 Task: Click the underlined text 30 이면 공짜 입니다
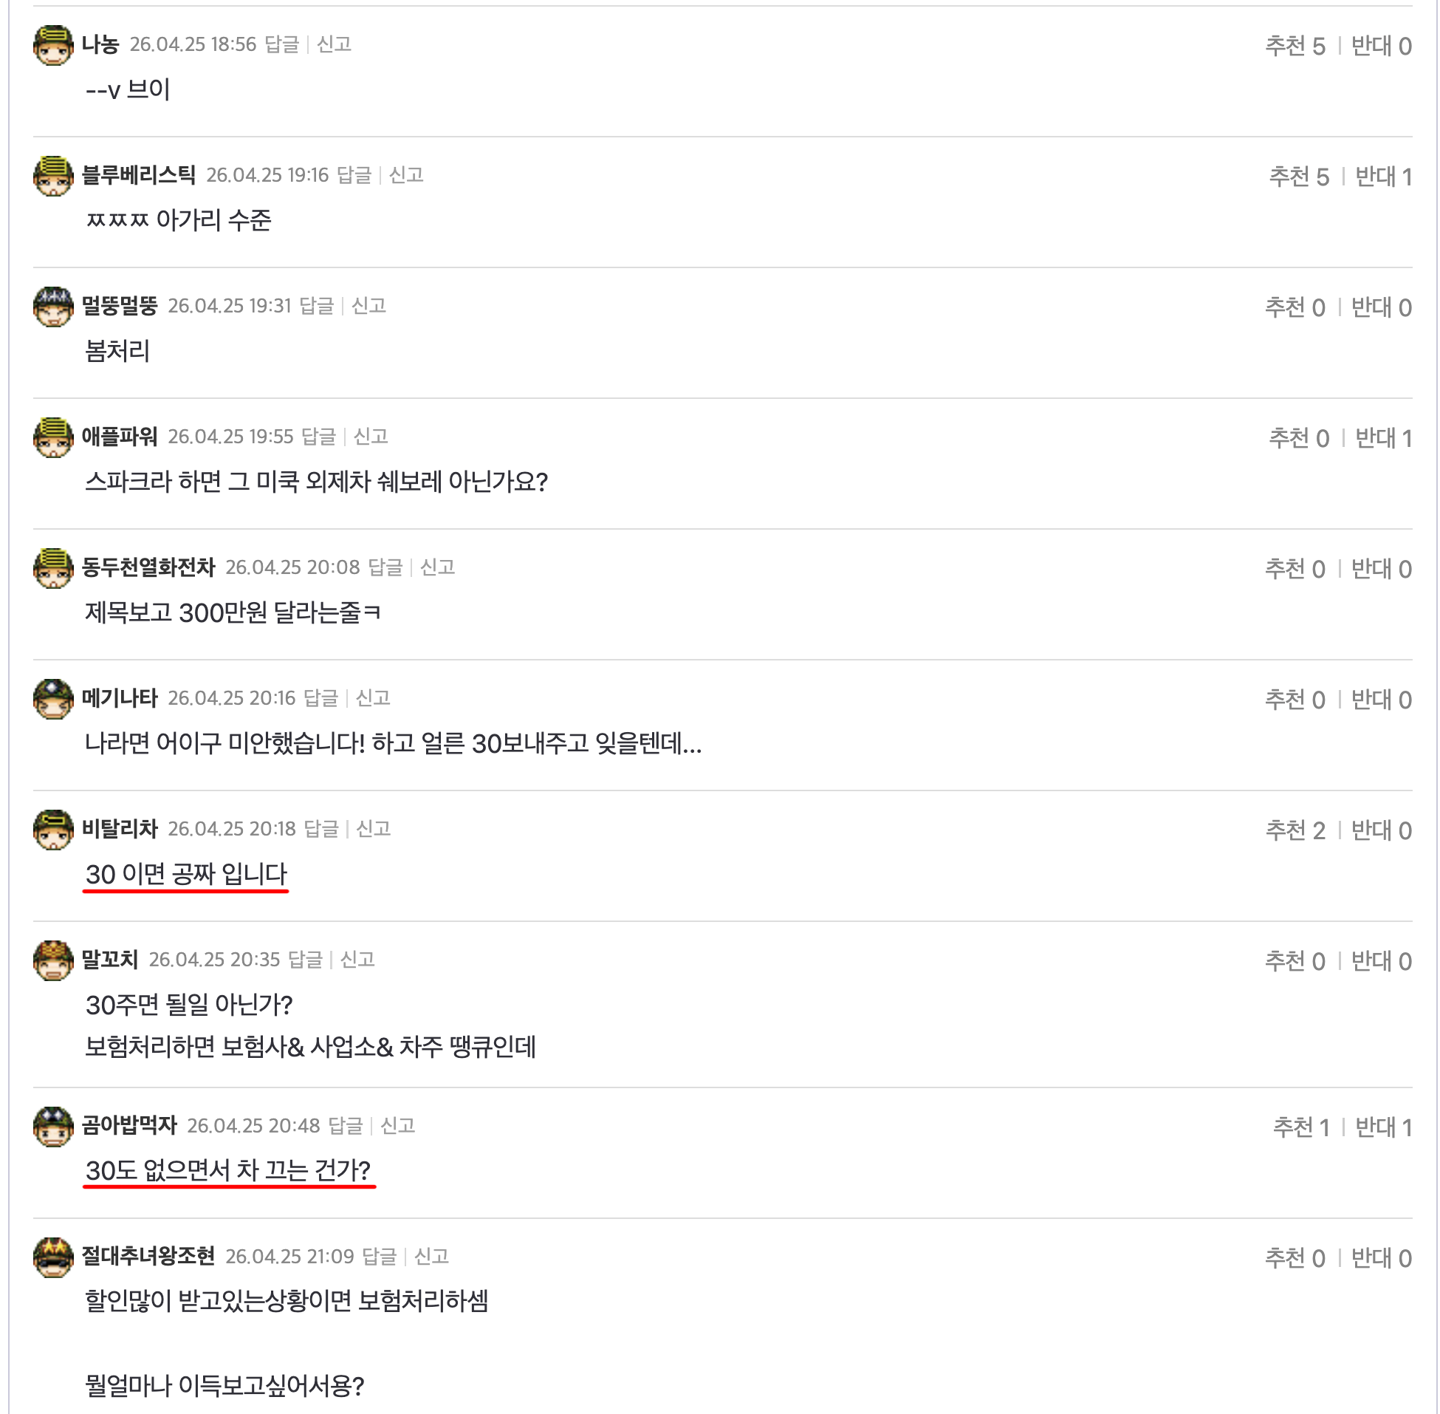tap(185, 874)
